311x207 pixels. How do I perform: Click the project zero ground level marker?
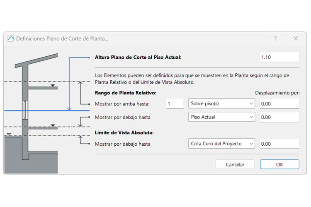pos(9,135)
